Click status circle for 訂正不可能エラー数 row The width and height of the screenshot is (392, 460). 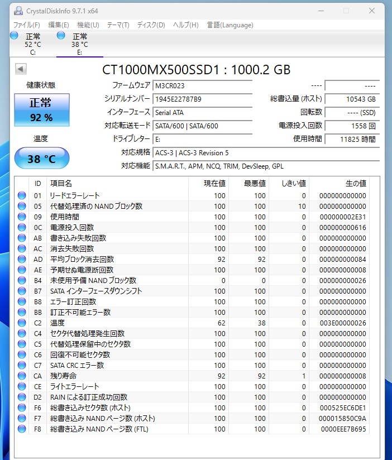click(22, 312)
